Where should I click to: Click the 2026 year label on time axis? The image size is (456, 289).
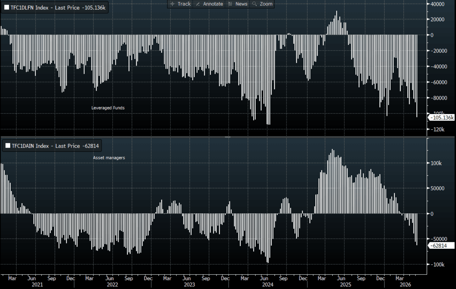pos(405,285)
